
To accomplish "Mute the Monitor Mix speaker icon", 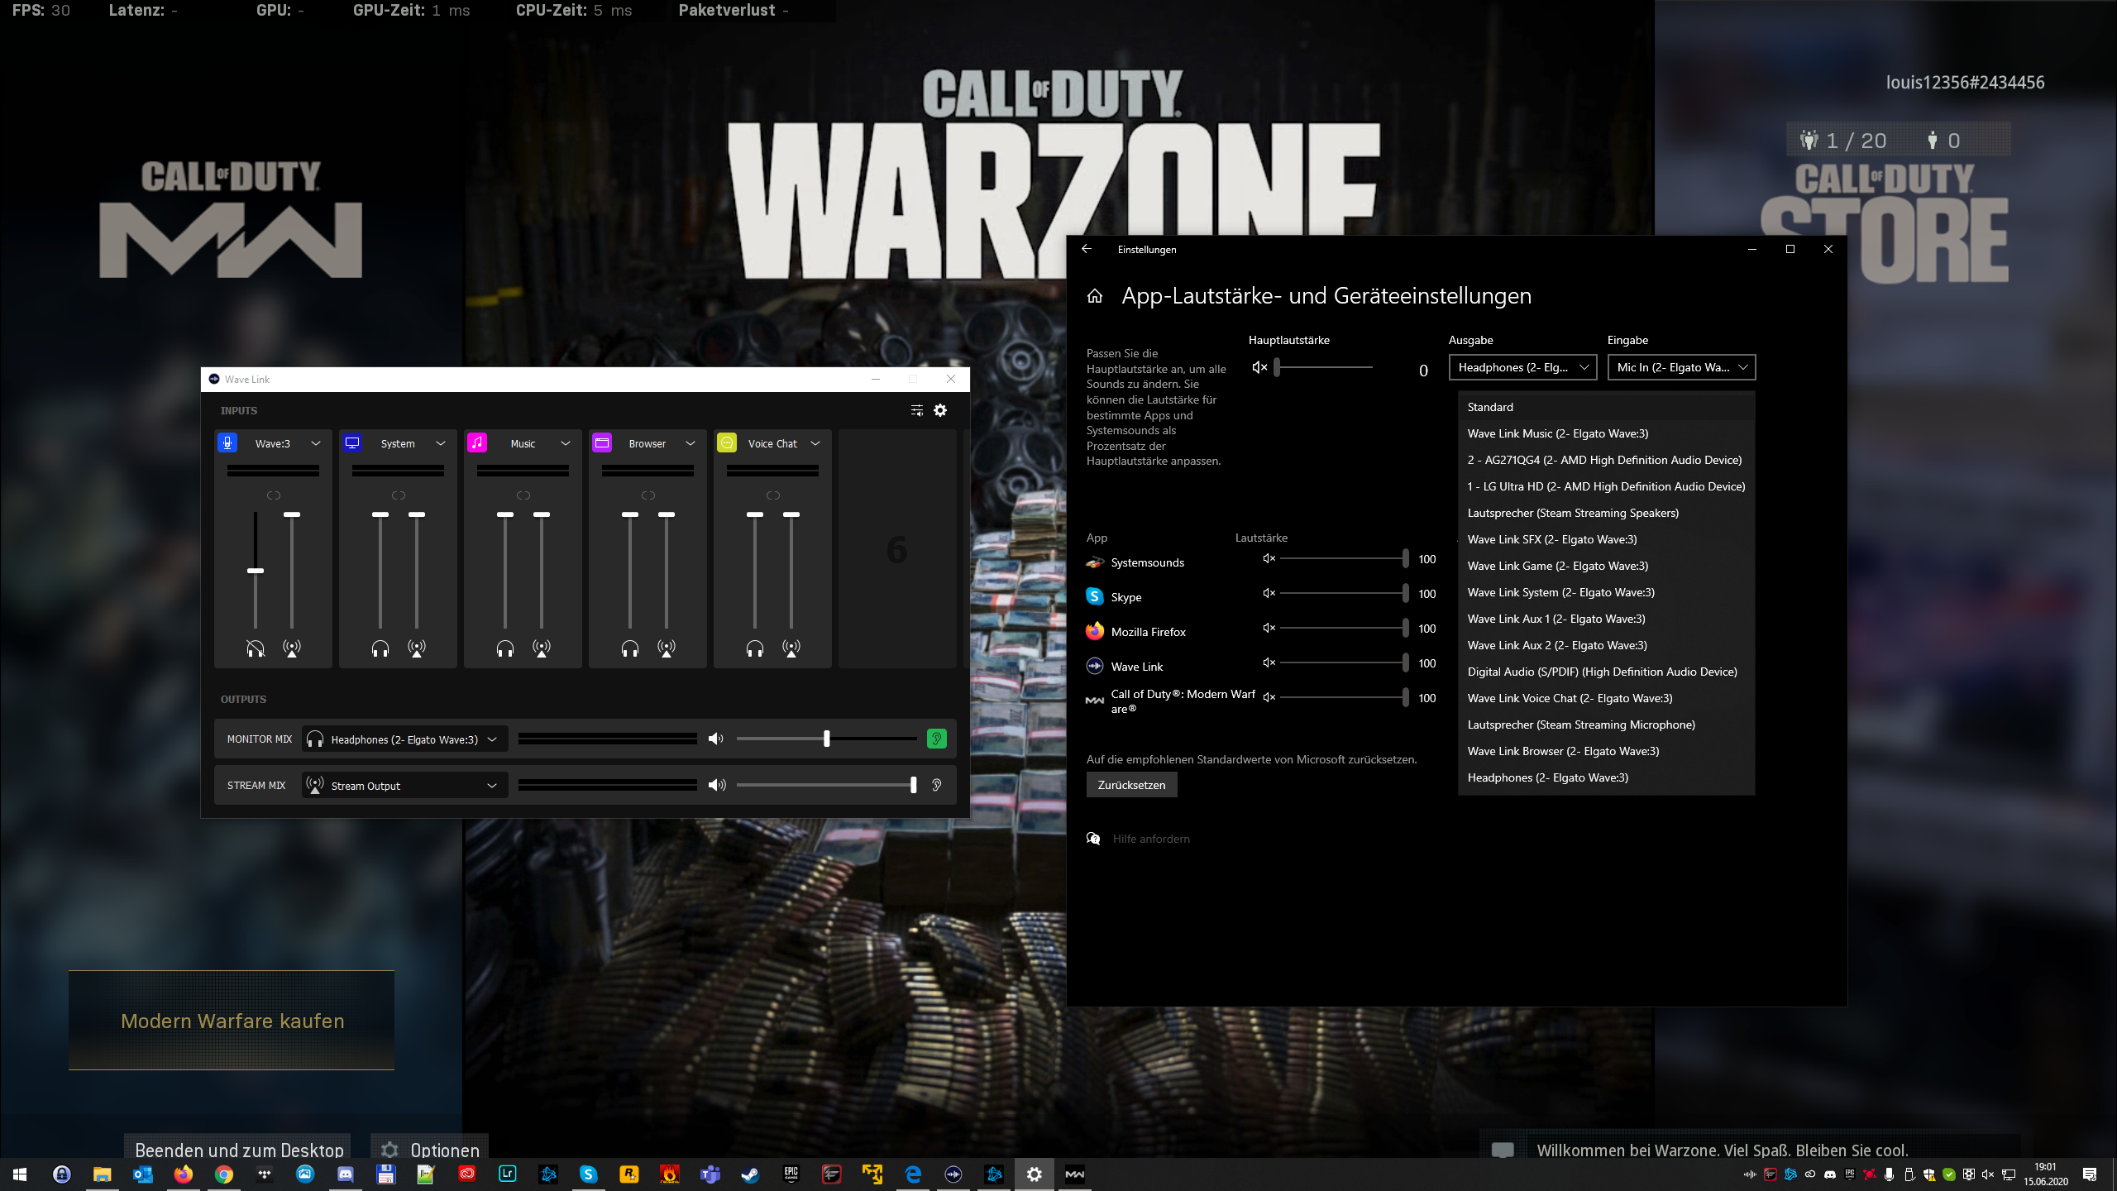I will click(x=716, y=739).
